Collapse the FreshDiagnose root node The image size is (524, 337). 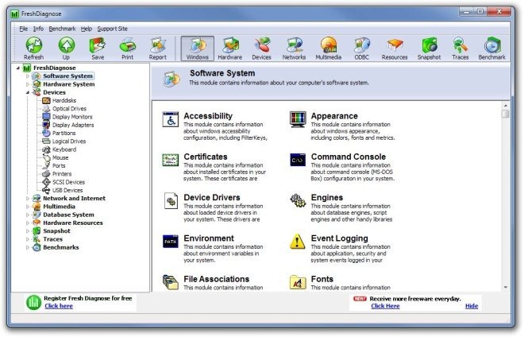18,68
